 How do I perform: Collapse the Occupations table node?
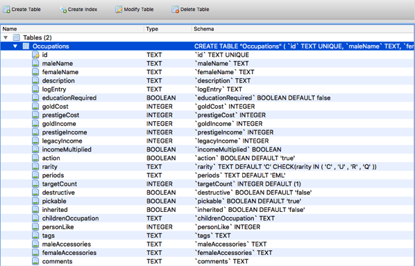(15, 46)
